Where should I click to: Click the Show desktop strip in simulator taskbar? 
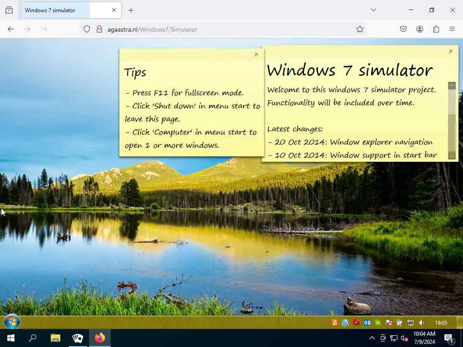coord(459,322)
